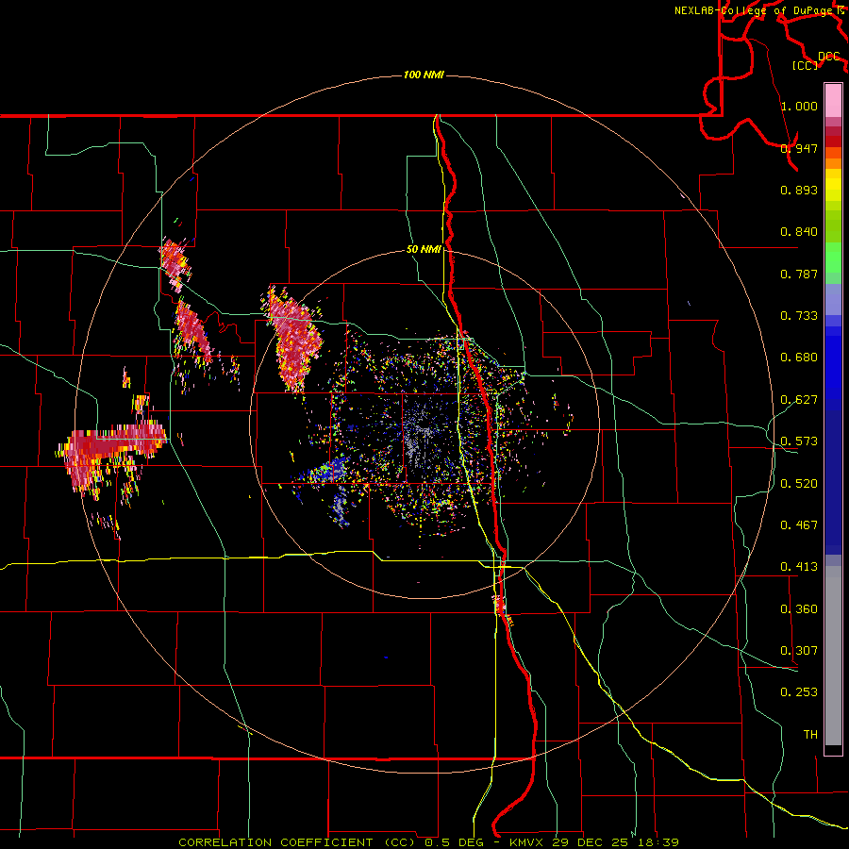Pick the large gray segment of the color bar
The height and width of the screenshot is (849, 849).
click(833, 656)
